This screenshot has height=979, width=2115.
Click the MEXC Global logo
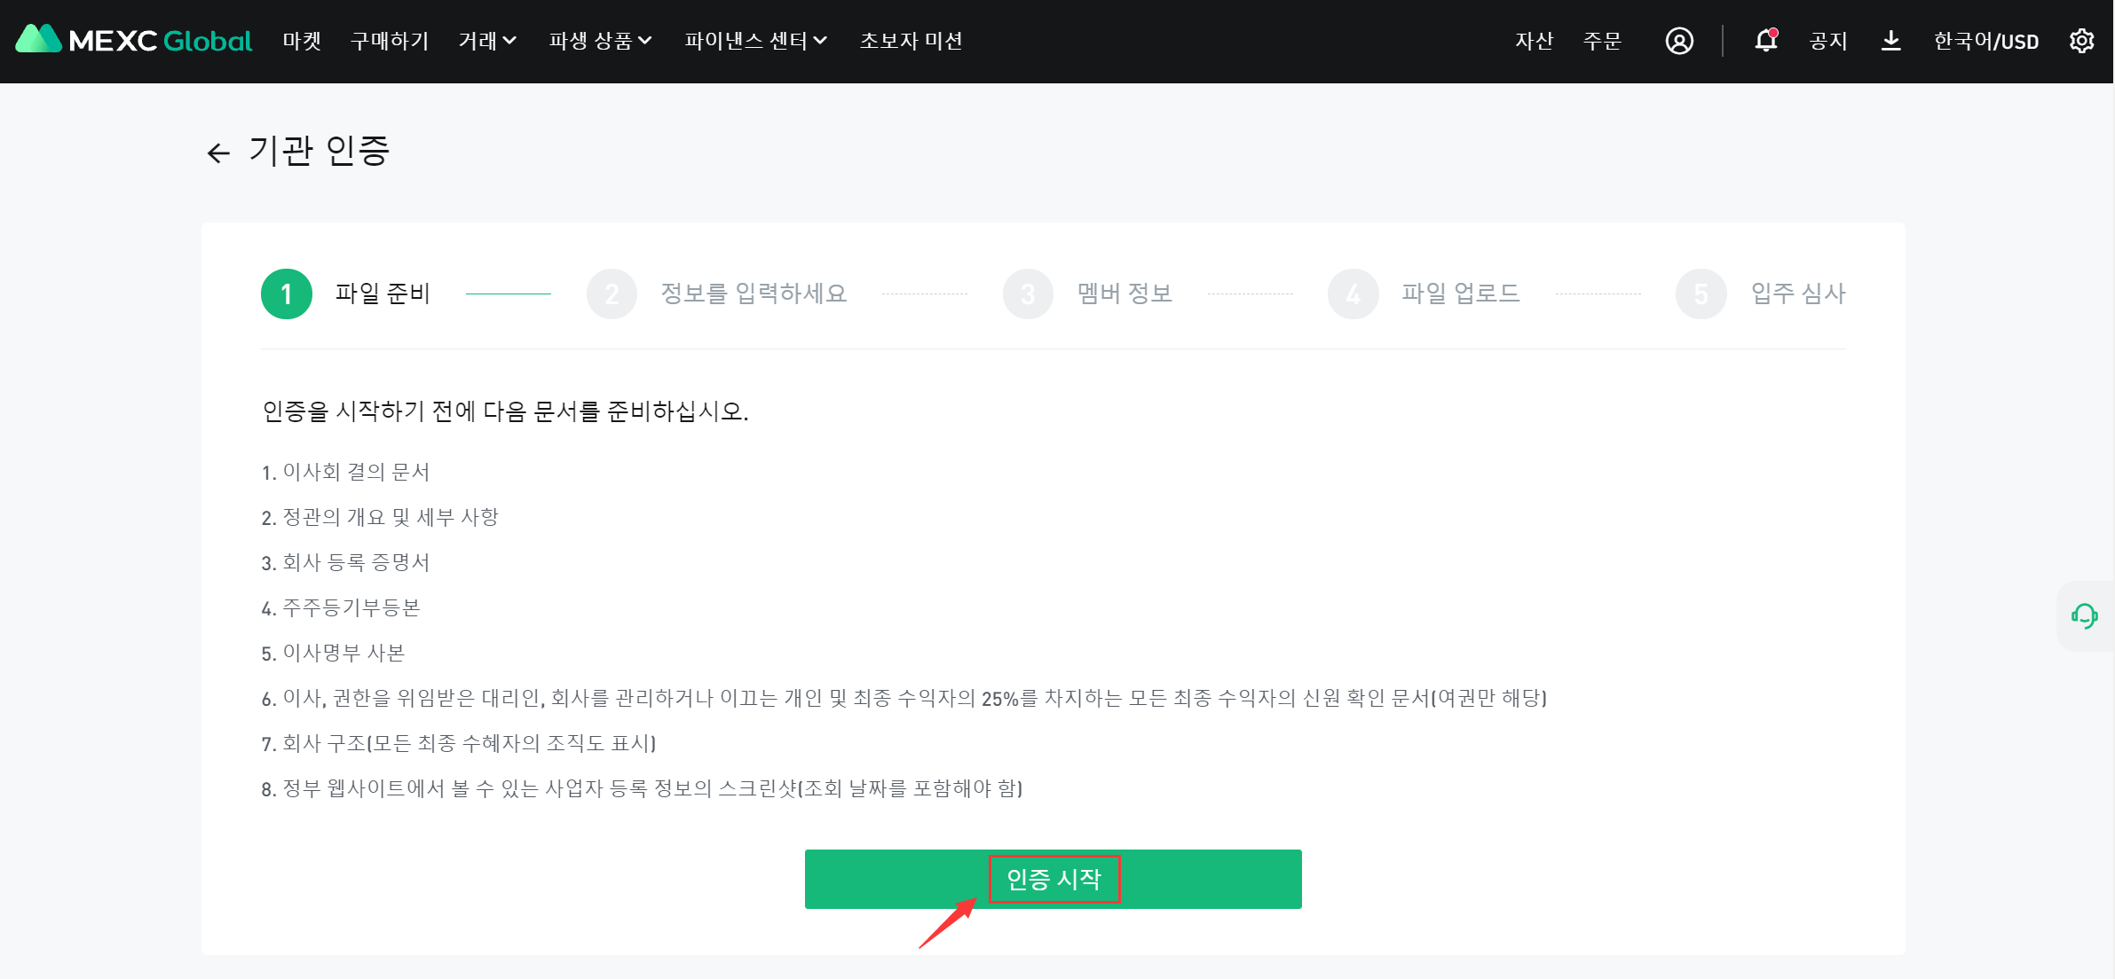click(x=134, y=41)
